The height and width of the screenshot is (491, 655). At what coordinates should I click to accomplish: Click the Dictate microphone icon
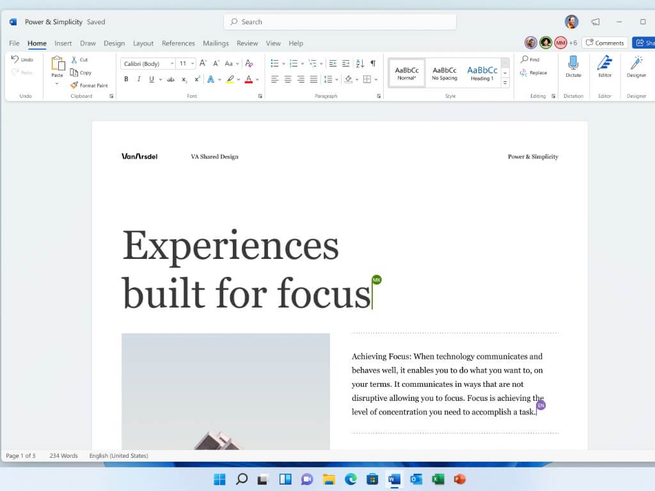coord(573,63)
